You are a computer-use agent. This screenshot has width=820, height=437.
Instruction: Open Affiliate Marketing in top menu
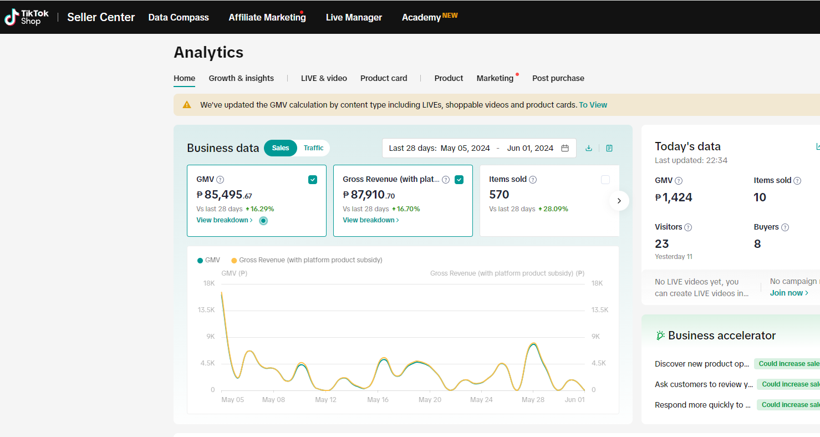point(267,17)
